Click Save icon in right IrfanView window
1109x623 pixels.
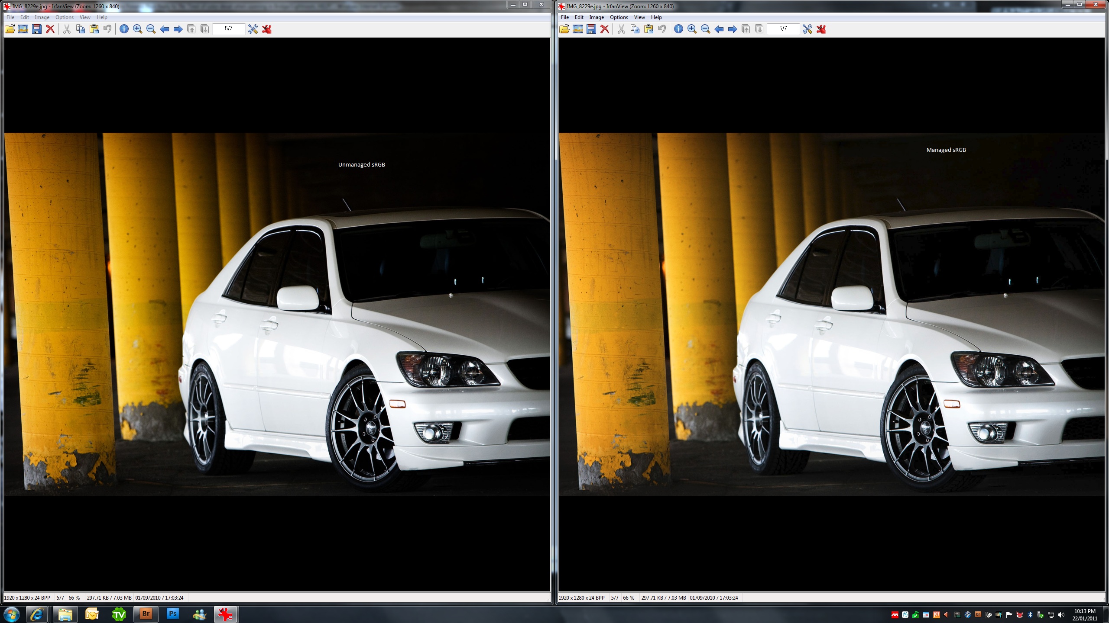point(591,29)
